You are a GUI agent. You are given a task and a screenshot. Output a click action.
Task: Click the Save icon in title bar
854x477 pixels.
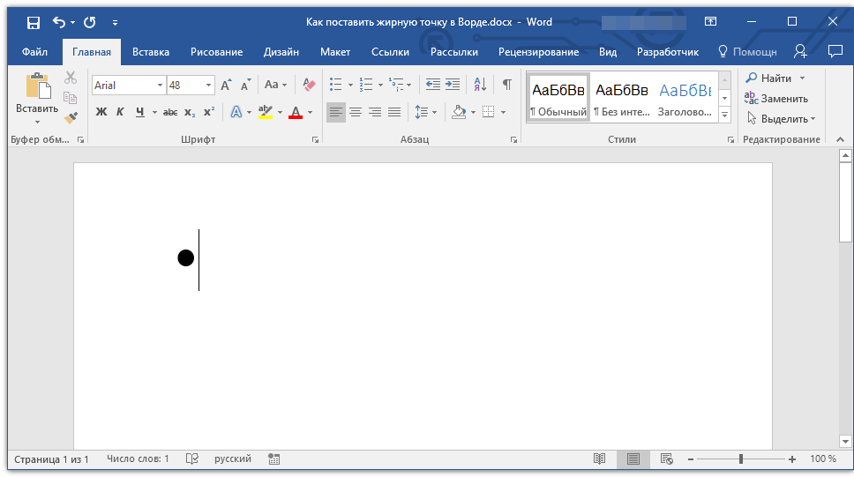pyautogui.click(x=33, y=22)
